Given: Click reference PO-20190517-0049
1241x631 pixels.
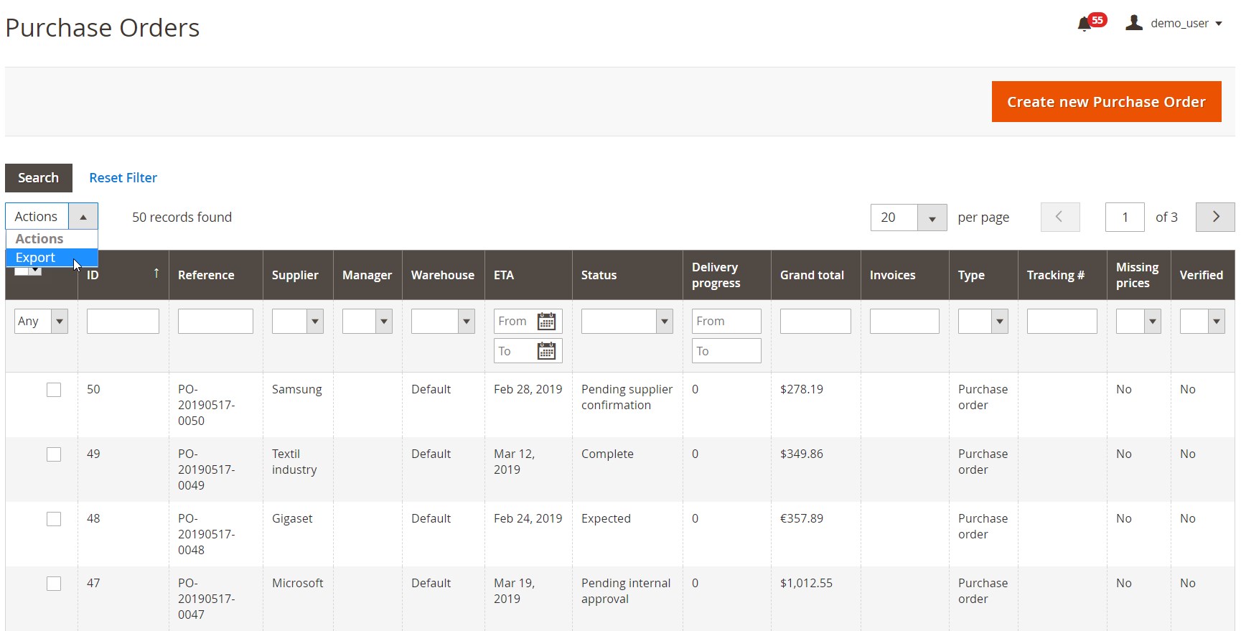Looking at the screenshot, I should (207, 469).
